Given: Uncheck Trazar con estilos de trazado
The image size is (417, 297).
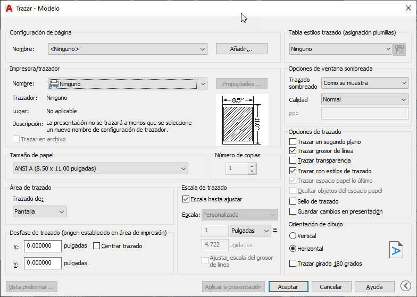Looking at the screenshot, I should [293, 171].
